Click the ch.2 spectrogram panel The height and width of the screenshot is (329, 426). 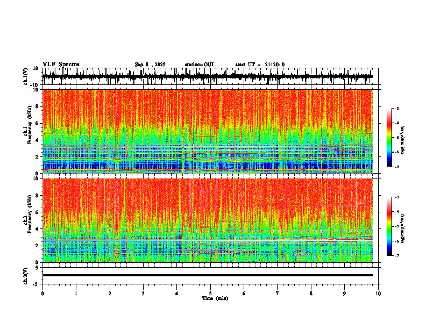click(x=208, y=220)
